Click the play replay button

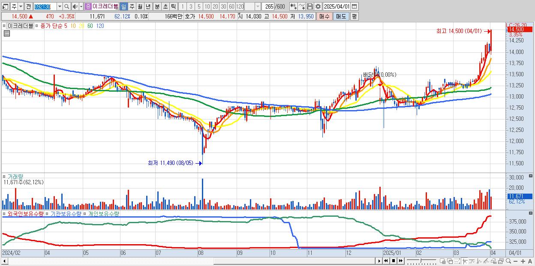click(379, 261)
